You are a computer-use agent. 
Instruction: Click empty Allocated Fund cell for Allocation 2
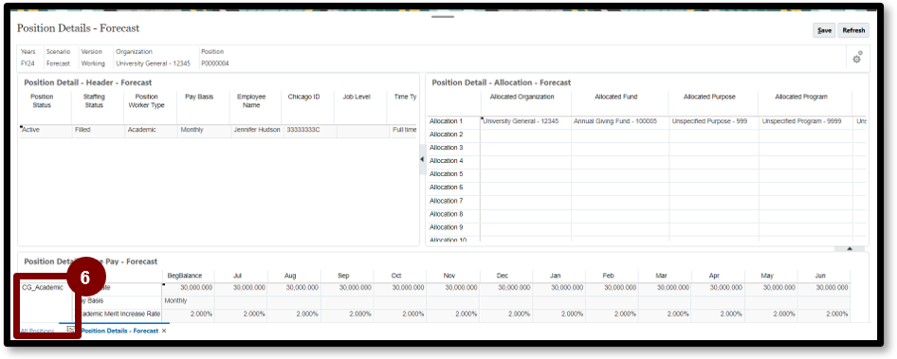coord(620,135)
